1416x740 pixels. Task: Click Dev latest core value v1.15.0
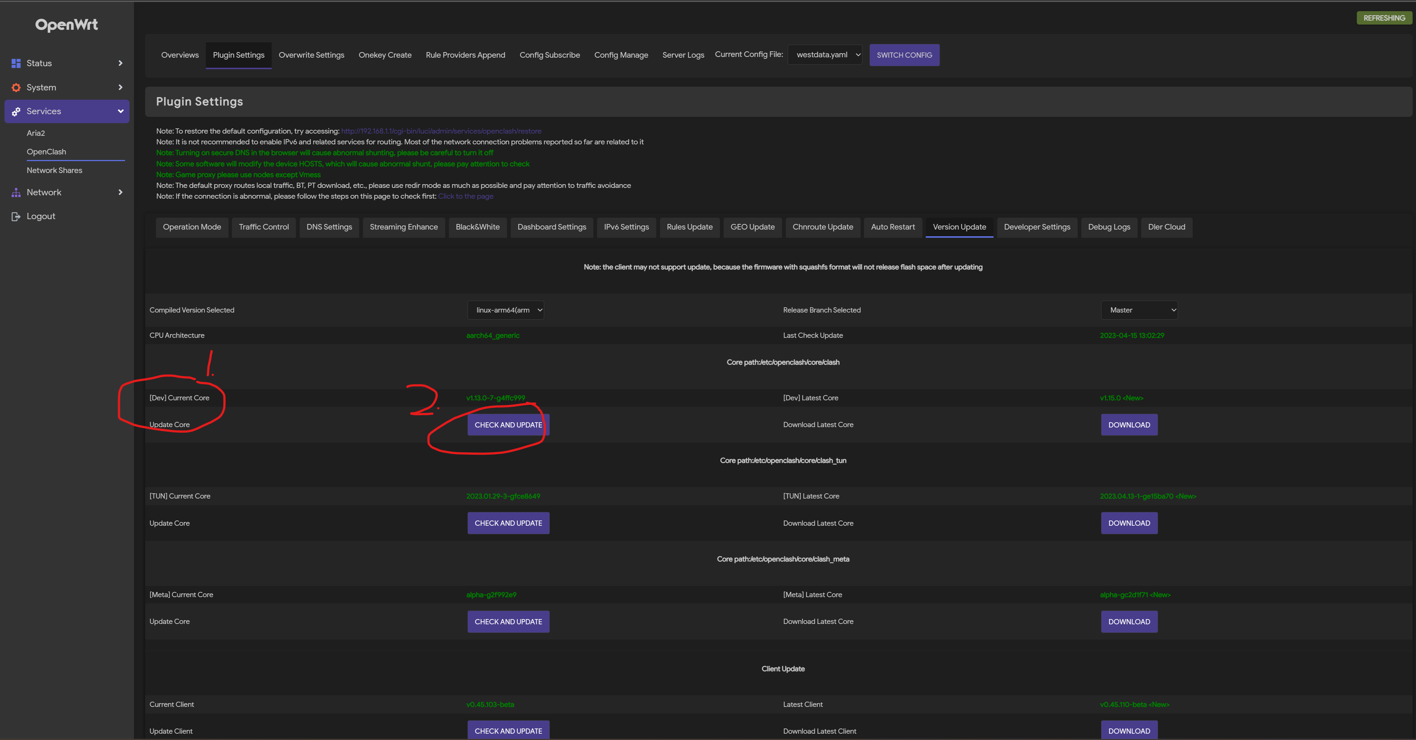[1121, 398]
